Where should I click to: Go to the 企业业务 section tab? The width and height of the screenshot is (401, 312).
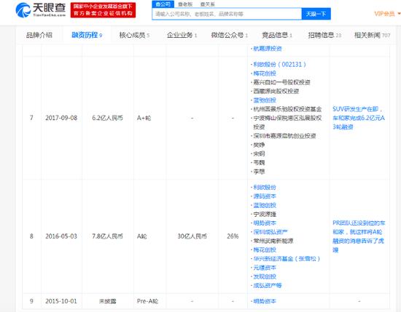click(182, 35)
